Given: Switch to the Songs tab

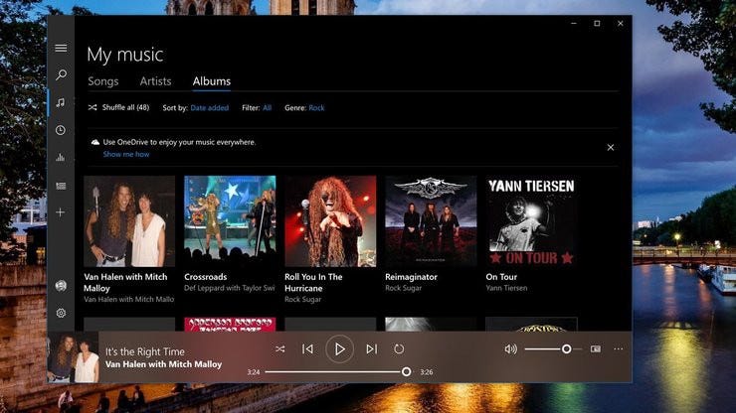Looking at the screenshot, I should pos(103,81).
